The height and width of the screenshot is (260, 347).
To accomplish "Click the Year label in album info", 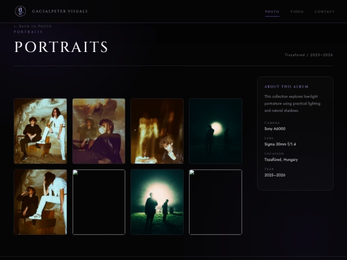I will tap(269, 169).
